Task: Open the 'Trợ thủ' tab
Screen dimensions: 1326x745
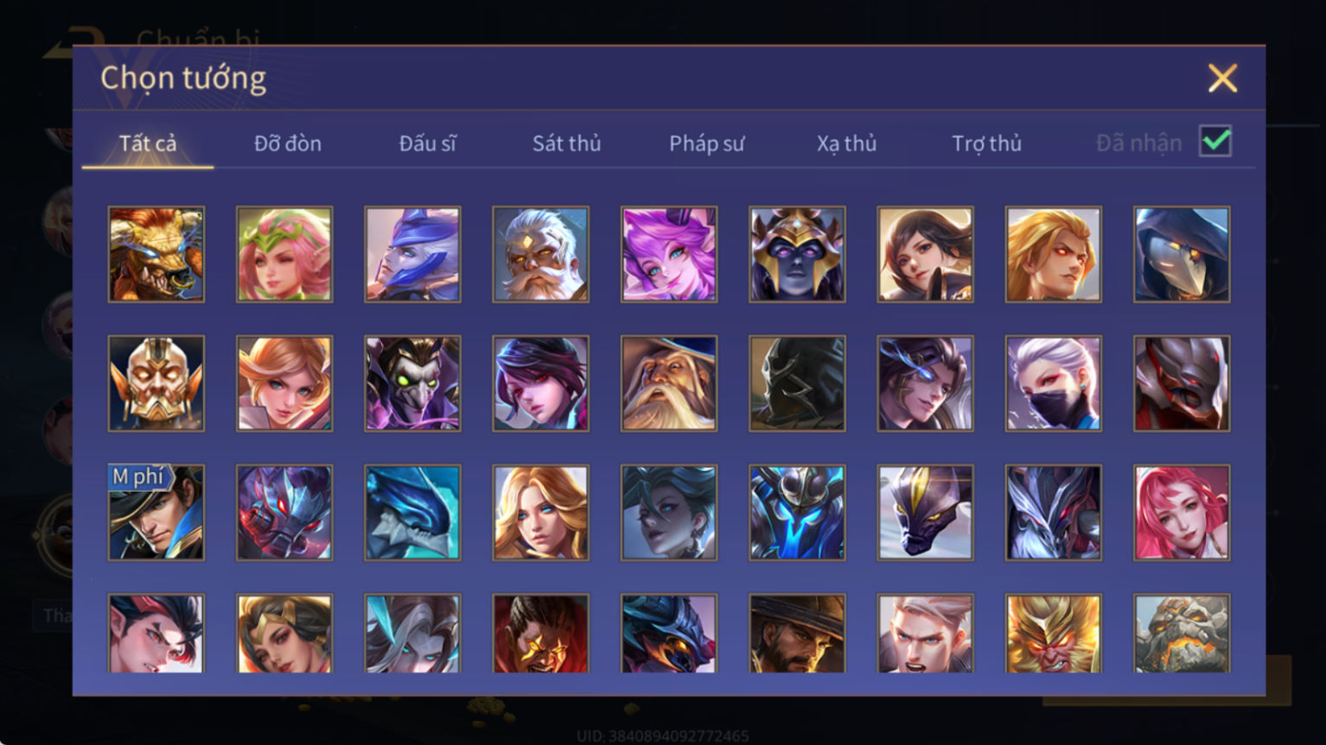Action: (x=986, y=143)
